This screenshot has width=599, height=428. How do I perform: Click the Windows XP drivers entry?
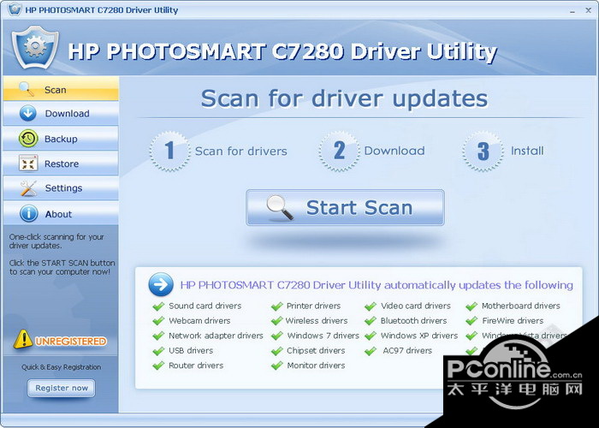point(419,336)
